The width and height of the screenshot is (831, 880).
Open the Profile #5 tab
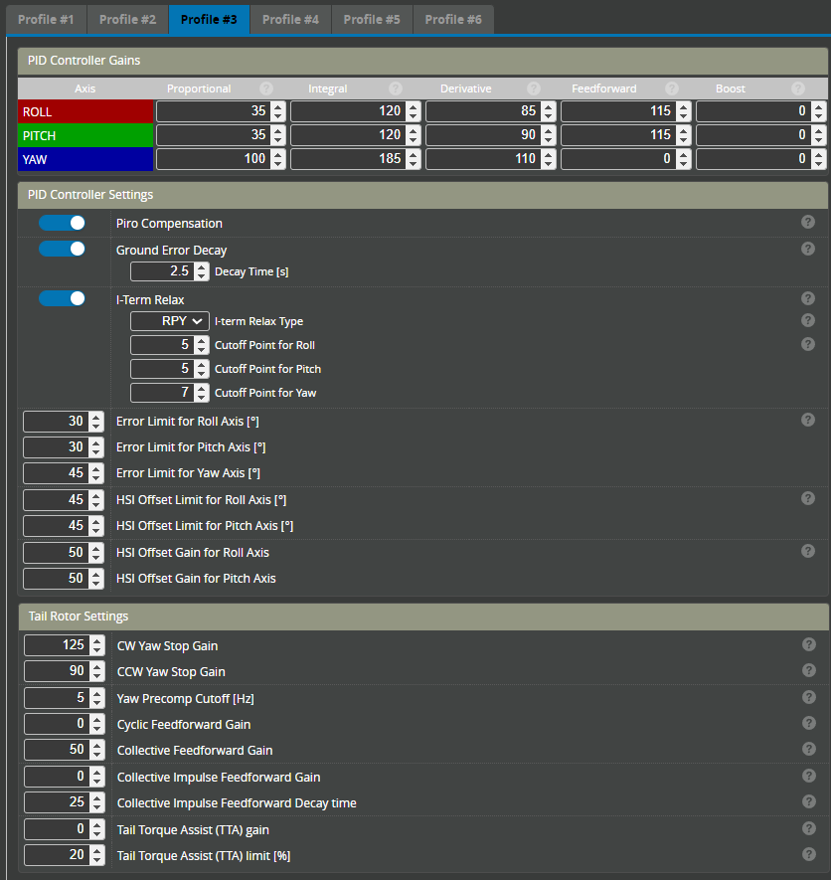[372, 19]
